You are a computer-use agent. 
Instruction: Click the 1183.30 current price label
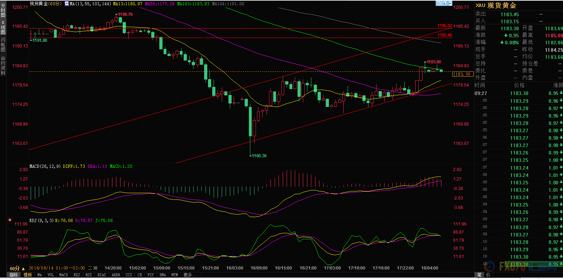[x=462, y=74]
